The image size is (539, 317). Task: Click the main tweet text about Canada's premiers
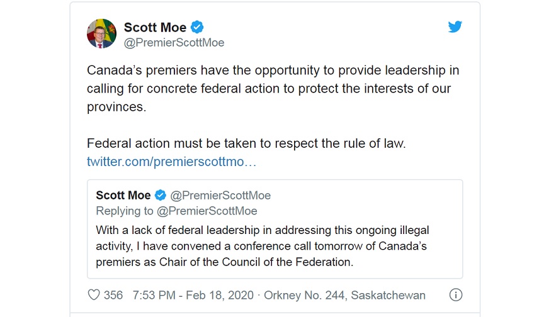click(x=273, y=88)
